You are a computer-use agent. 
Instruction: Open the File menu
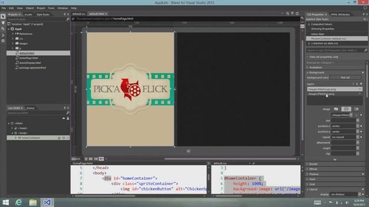(3, 8)
